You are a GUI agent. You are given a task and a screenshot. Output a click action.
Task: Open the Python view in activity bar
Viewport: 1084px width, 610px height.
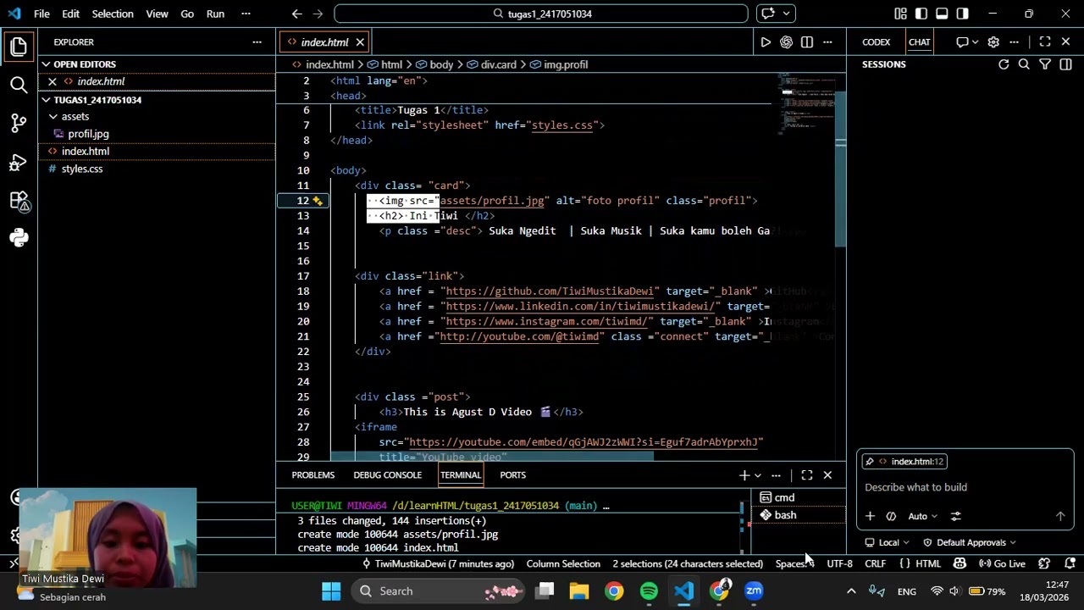(19, 239)
